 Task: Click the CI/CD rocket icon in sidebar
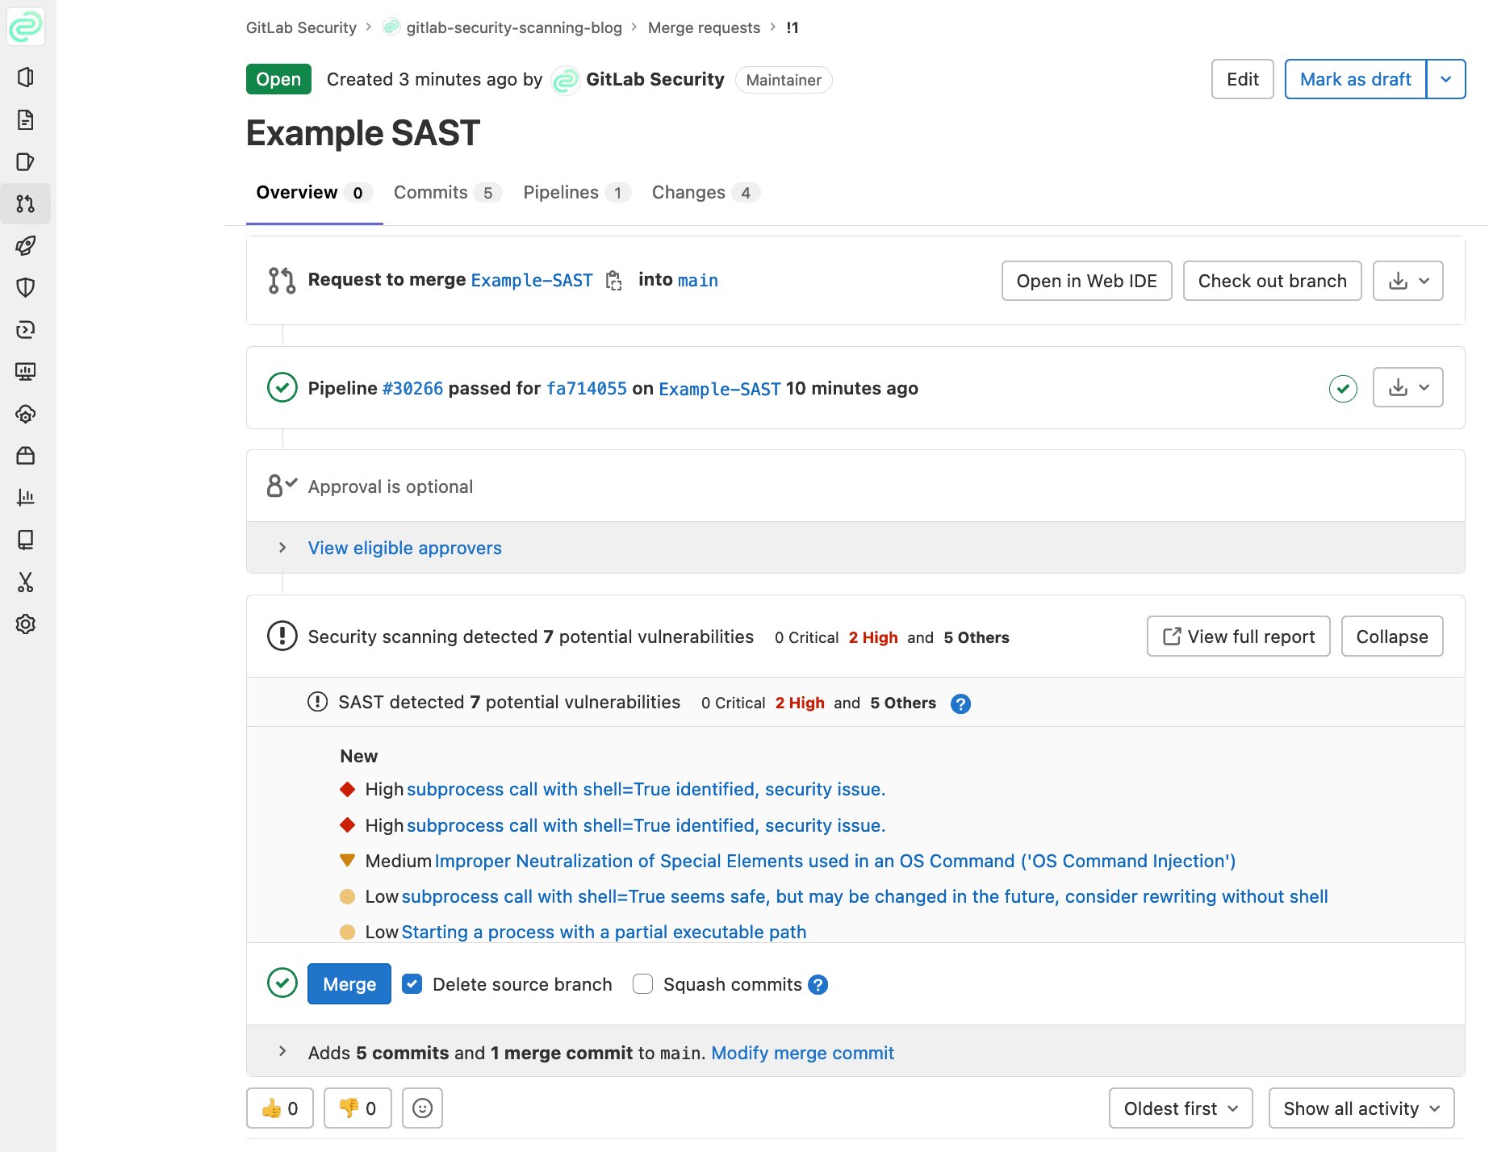(26, 246)
